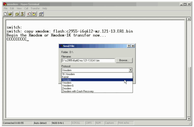The image size is (194, 127).
Task: Click the Disconnect toolbar icon
Action: pyautogui.click(x=22, y=14)
